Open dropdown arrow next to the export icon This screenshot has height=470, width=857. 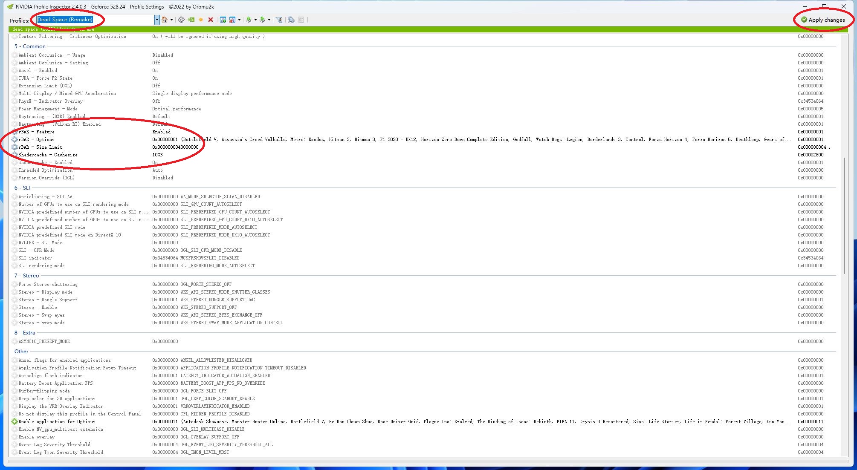[x=255, y=20]
